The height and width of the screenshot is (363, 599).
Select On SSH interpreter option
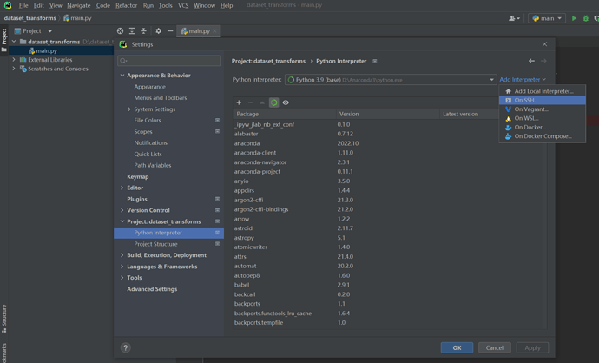point(542,100)
